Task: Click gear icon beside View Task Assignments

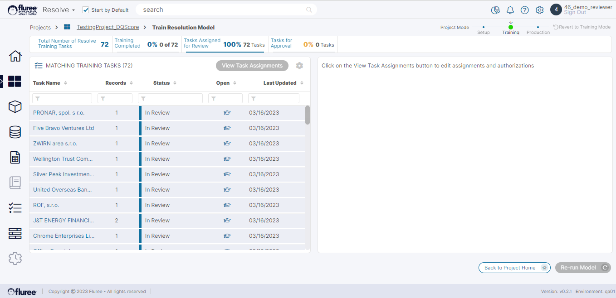Action: coord(299,66)
